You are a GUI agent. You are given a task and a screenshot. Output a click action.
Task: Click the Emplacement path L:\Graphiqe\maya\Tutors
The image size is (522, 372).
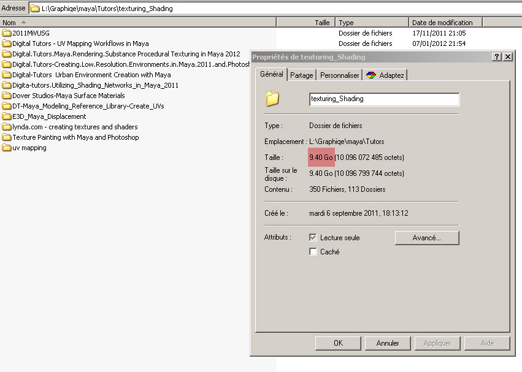point(347,142)
